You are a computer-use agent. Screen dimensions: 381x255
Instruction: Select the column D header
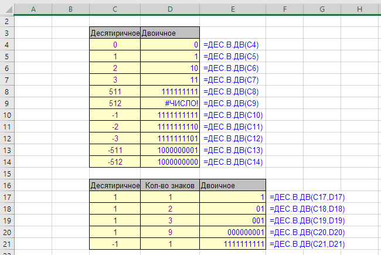click(170, 8)
